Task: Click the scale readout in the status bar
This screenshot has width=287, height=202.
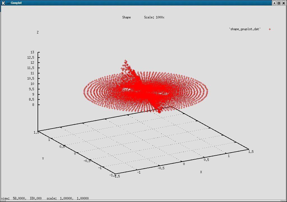Action: 67,198
